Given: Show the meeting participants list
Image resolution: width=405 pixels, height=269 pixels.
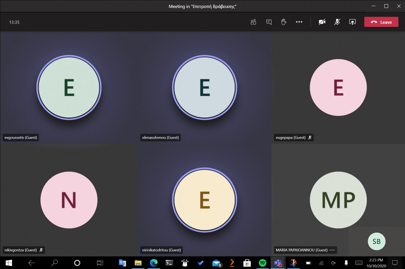Looking at the screenshot, I should click(x=253, y=22).
